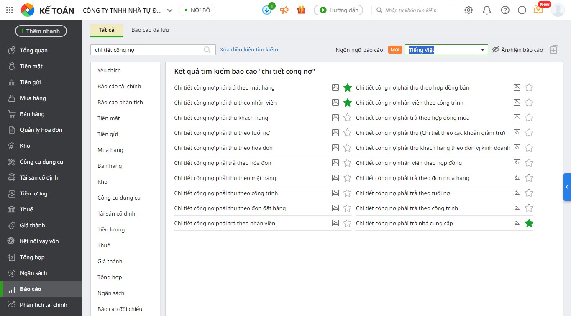Screen dimensions: 571x316
Task: Toggle Ẩn/hiện báo cáo visibility
Action: pyautogui.click(x=517, y=50)
